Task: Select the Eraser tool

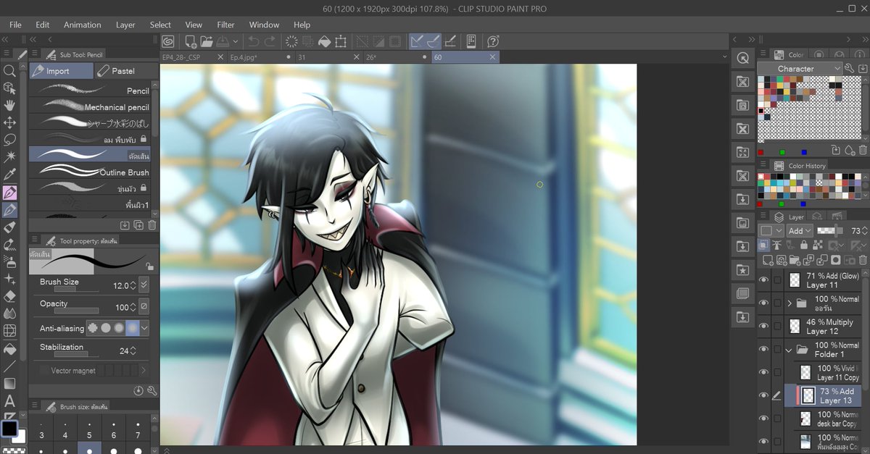Action: (10, 296)
